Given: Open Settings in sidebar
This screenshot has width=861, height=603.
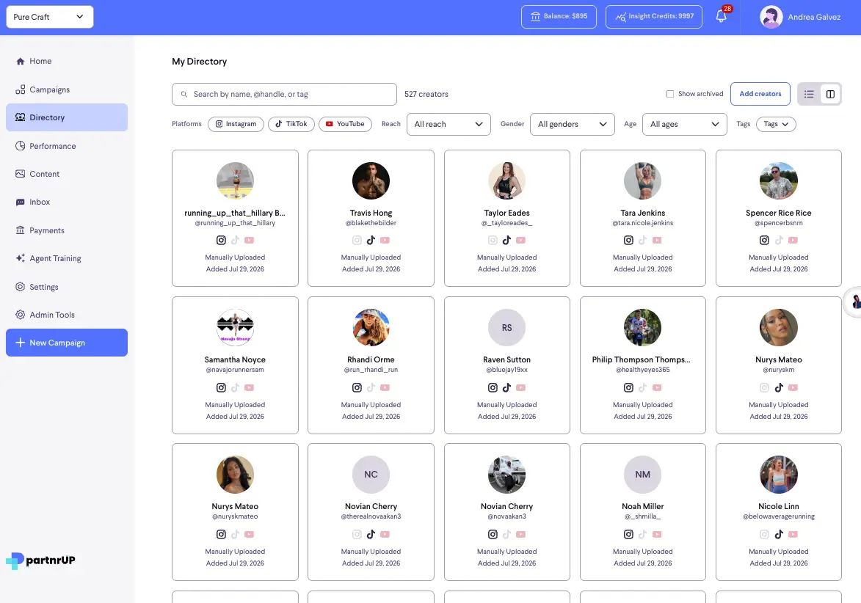Looking at the screenshot, I should coord(67,287).
